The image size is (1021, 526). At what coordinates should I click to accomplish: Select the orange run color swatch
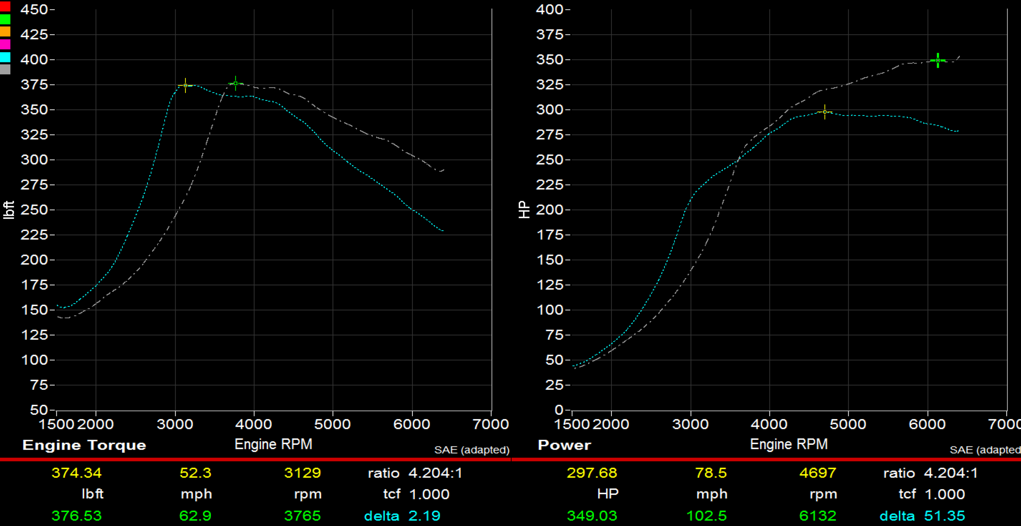[x=5, y=31]
